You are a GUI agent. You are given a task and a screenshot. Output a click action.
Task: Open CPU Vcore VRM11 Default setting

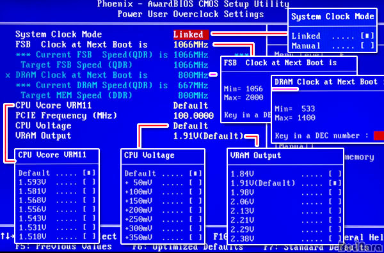(191, 105)
